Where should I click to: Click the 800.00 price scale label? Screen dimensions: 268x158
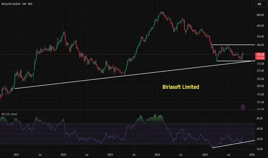pos(260,15)
